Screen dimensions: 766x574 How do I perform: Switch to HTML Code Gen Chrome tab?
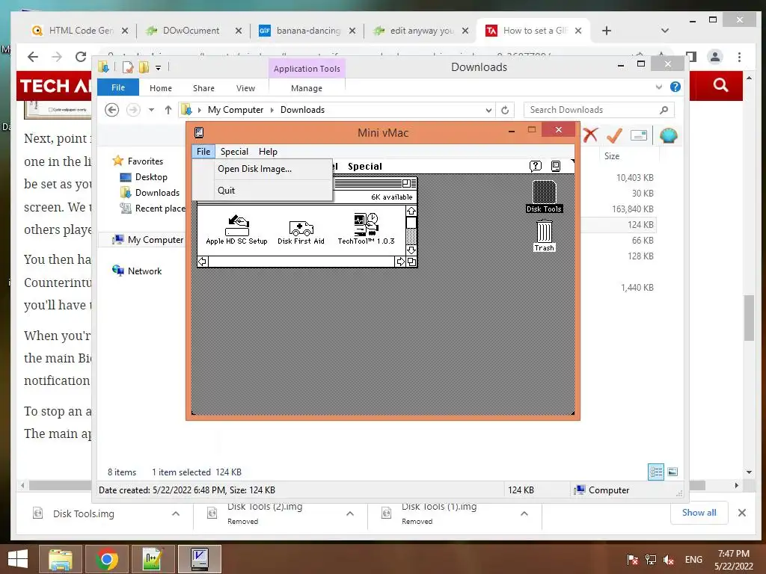point(81,31)
